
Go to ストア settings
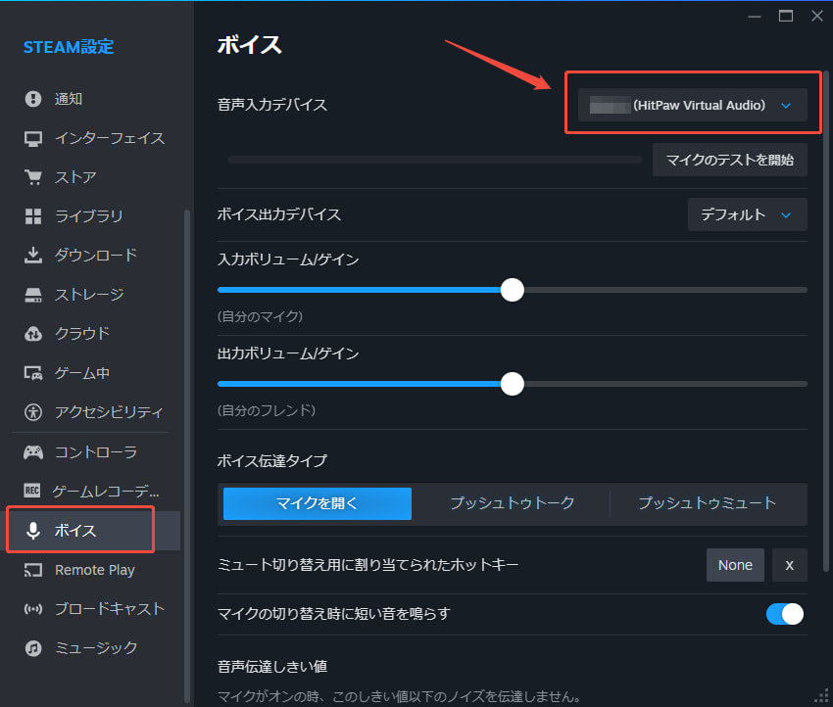75,177
